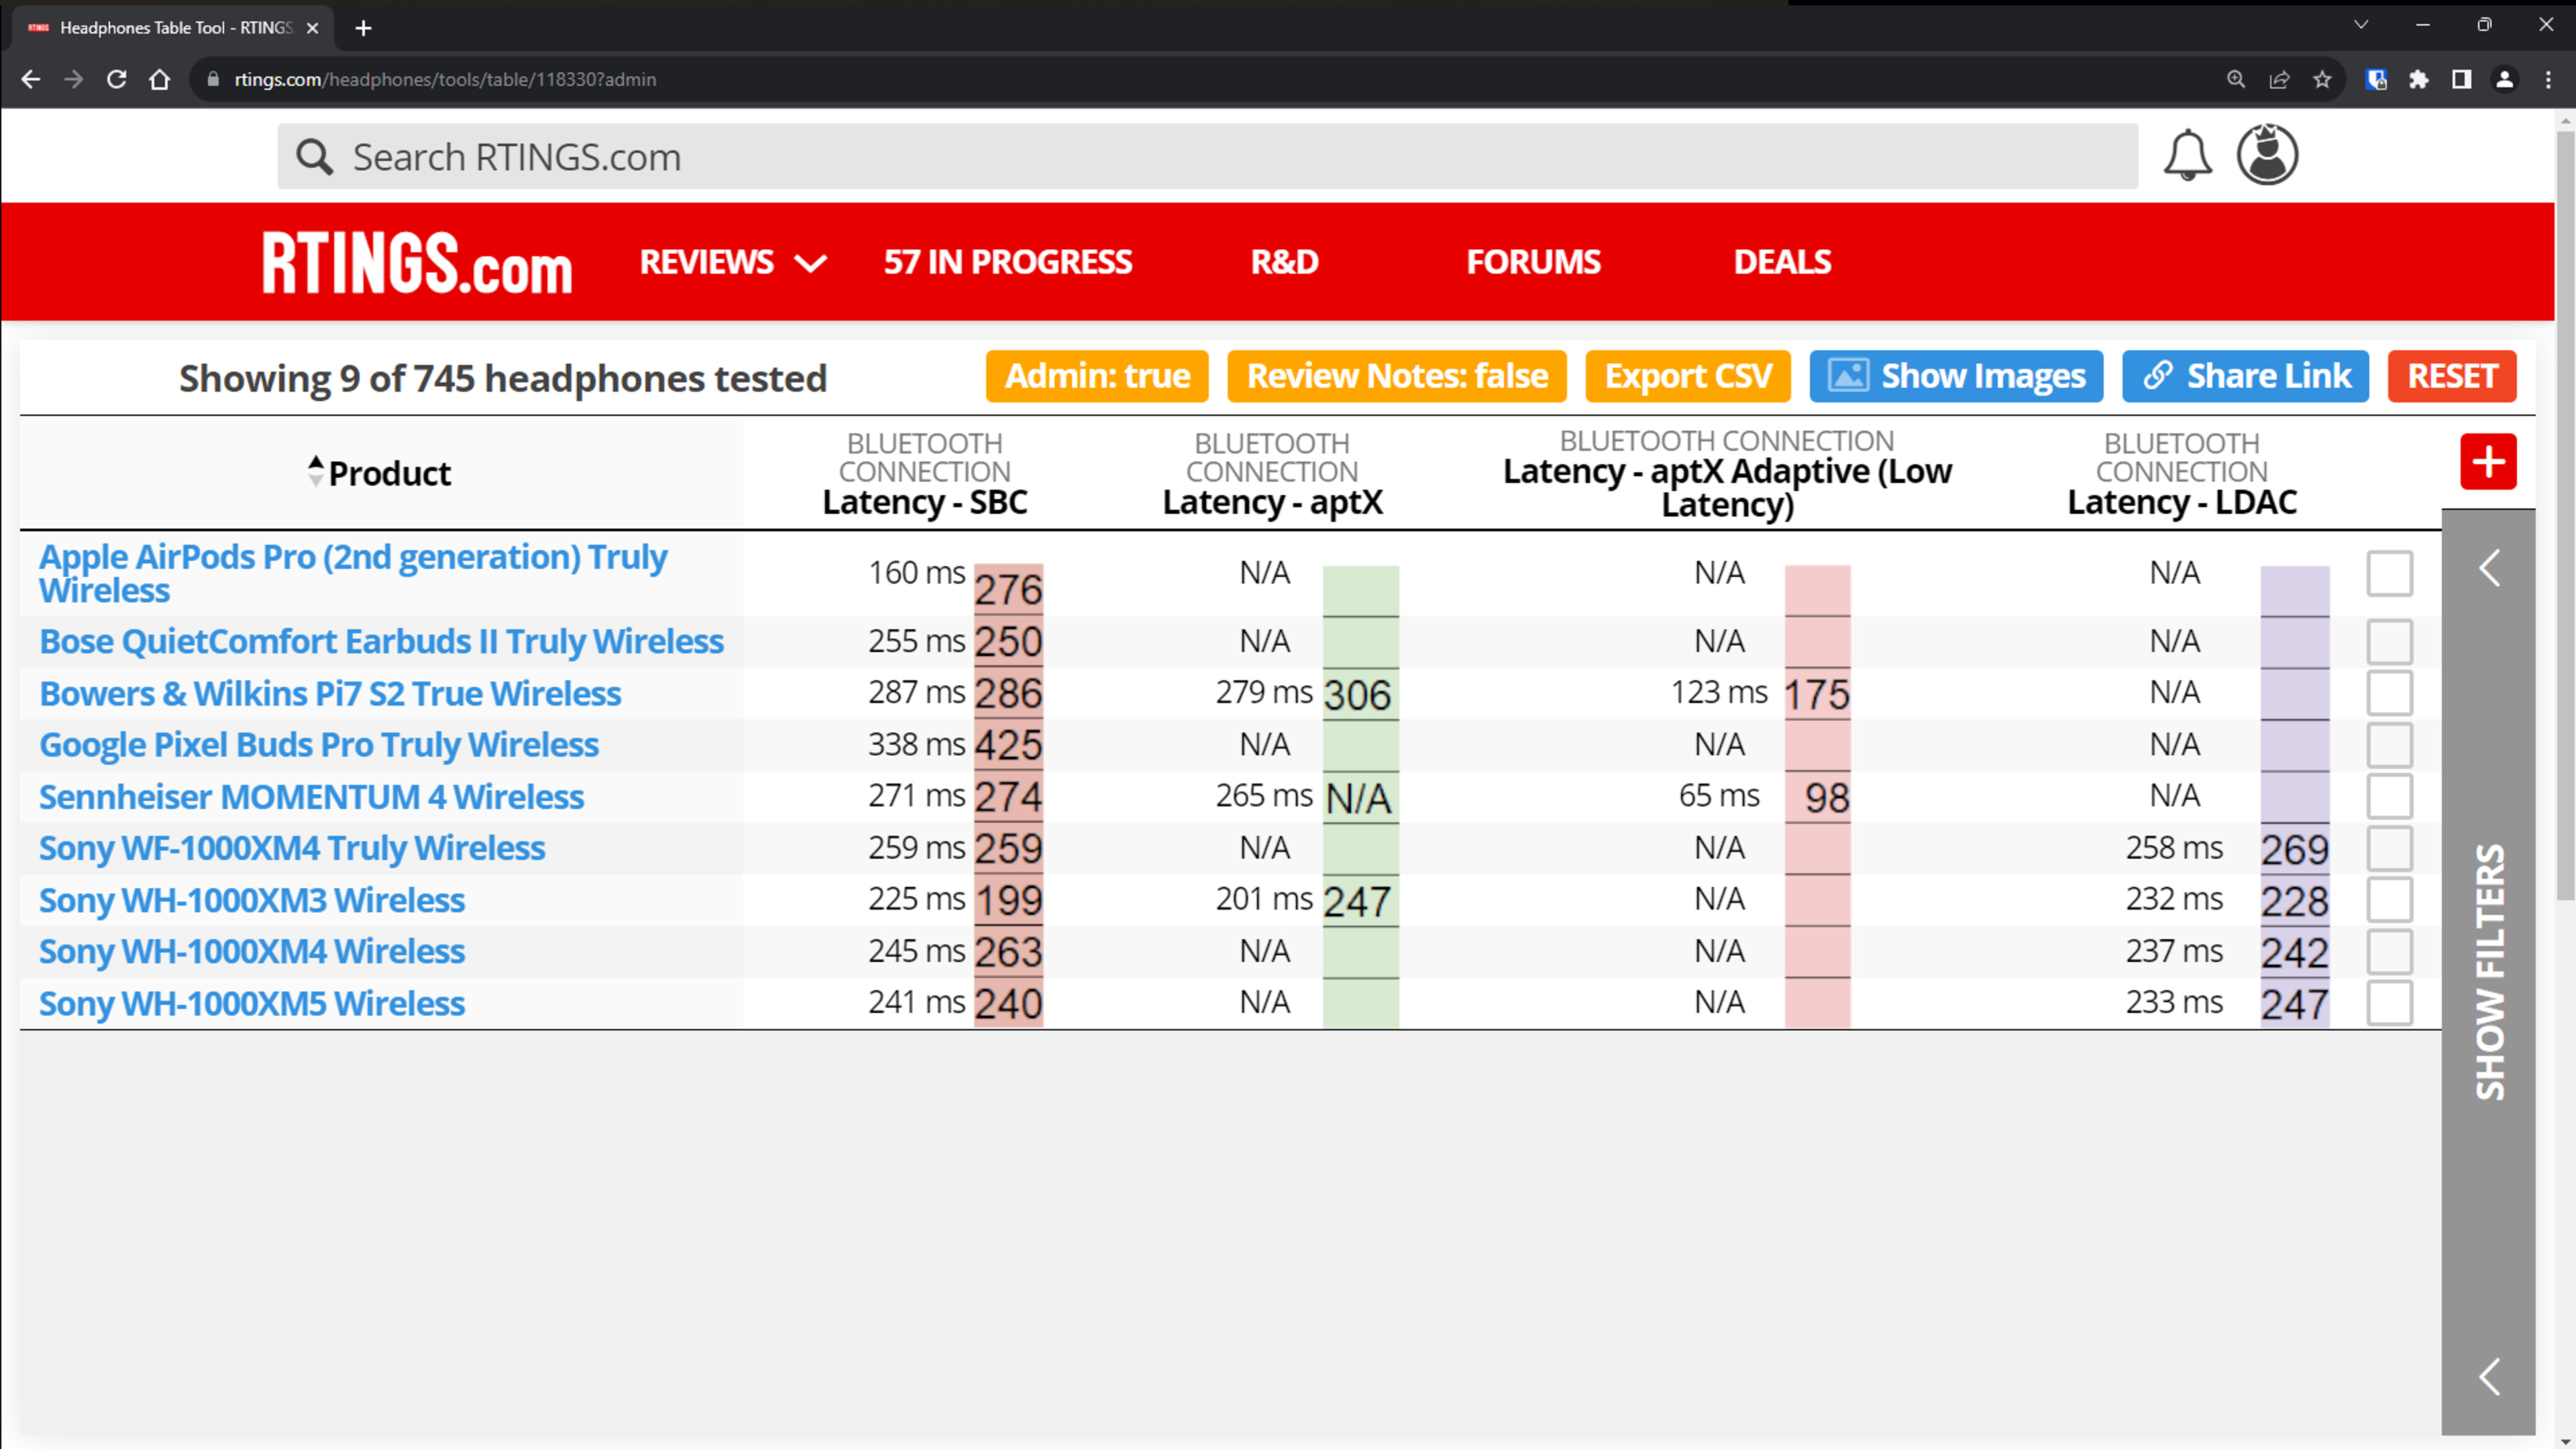Open the user profile avatar icon
Screen dimensions: 2576x1449
coord(2266,155)
